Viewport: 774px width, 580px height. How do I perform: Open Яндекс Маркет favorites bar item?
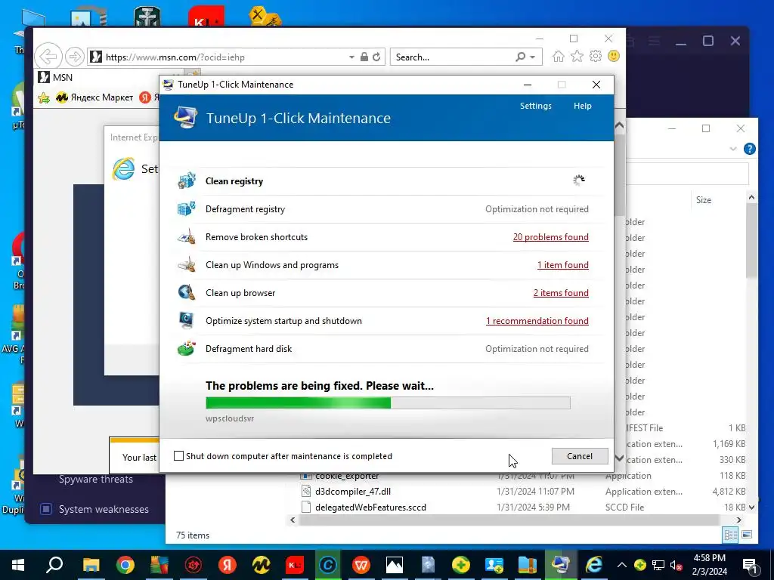(94, 97)
